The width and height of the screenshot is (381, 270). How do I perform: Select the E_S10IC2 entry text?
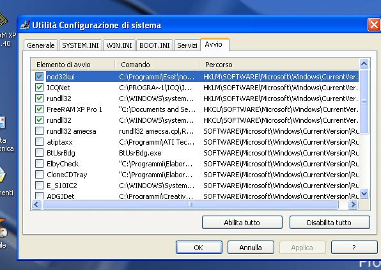point(62,186)
